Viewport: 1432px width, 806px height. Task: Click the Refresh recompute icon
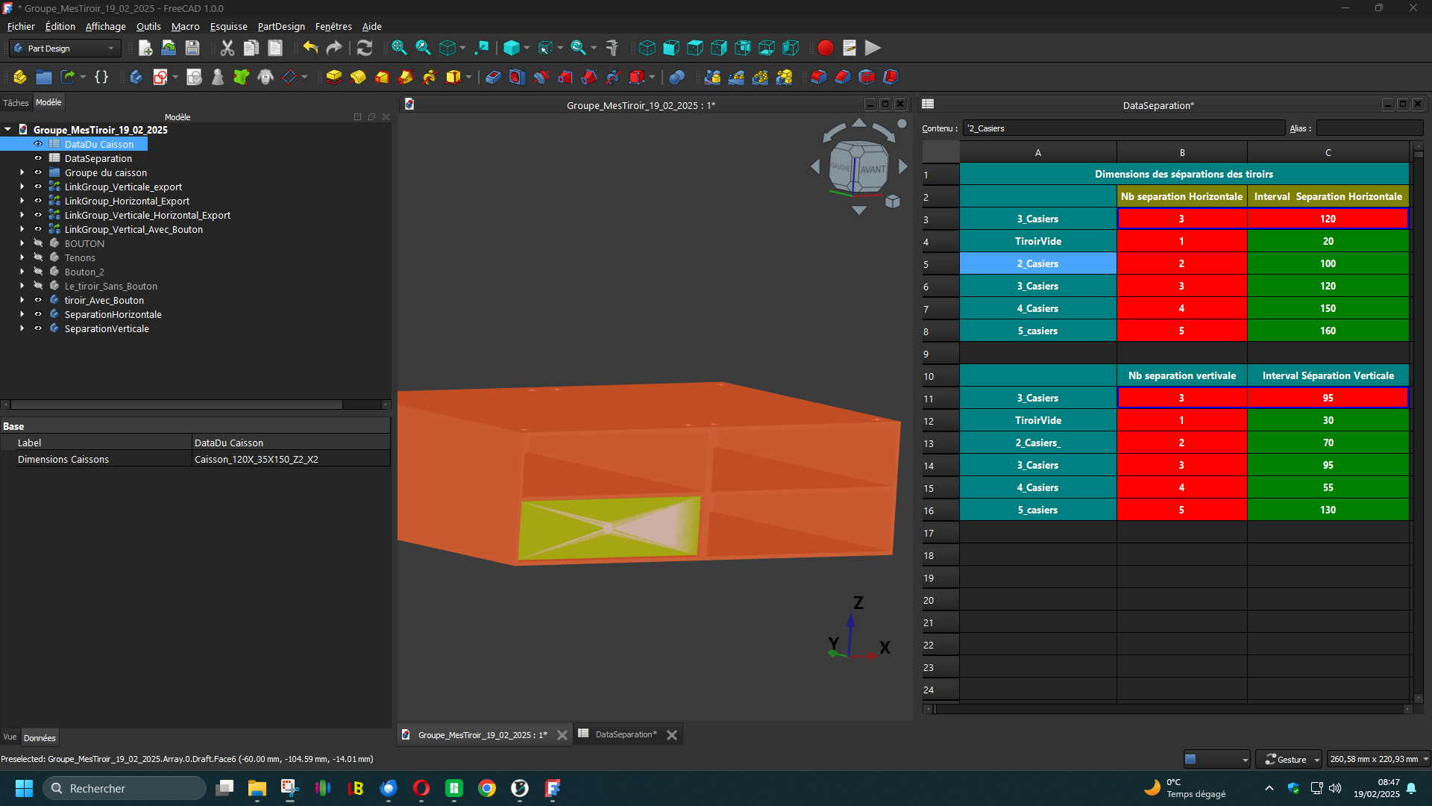(364, 48)
